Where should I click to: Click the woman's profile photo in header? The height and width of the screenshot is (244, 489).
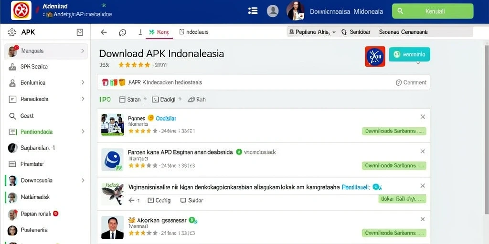pyautogui.click(x=295, y=11)
